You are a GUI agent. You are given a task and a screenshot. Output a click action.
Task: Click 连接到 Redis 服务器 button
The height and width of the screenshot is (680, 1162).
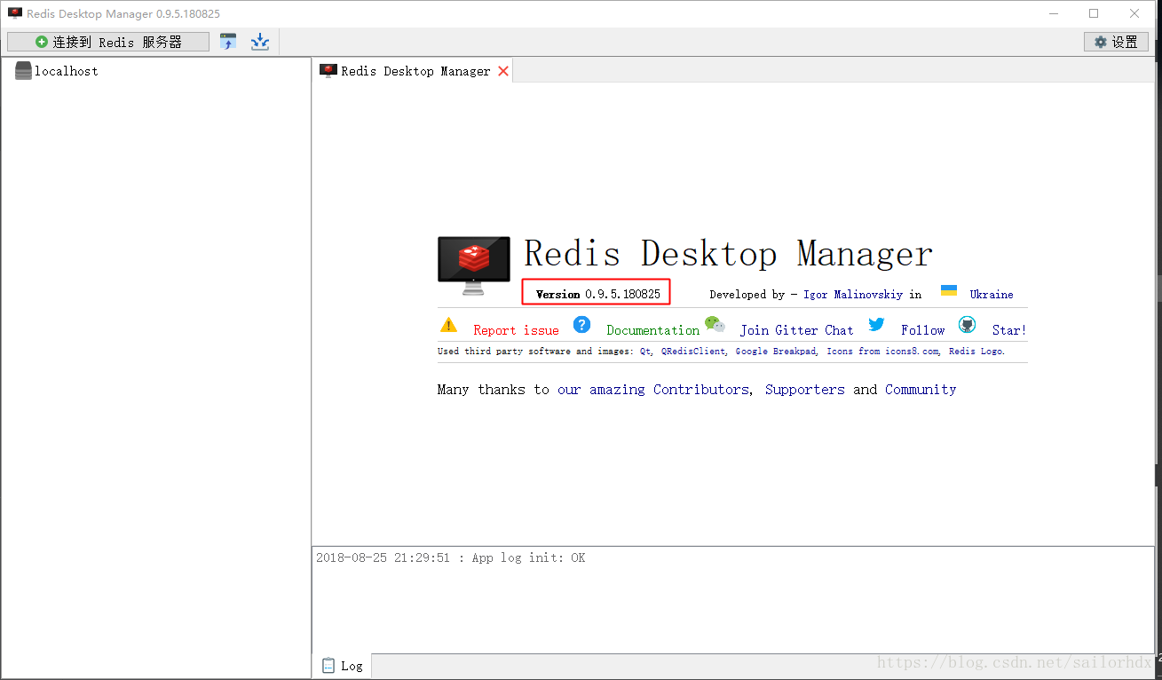(x=108, y=42)
